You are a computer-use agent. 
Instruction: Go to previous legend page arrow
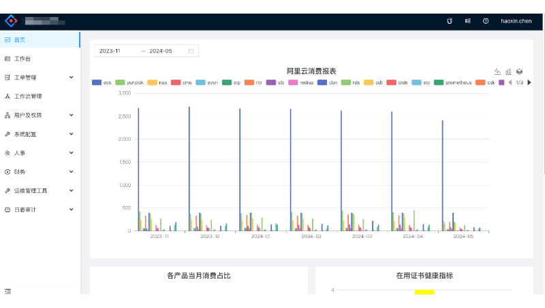tap(510, 82)
